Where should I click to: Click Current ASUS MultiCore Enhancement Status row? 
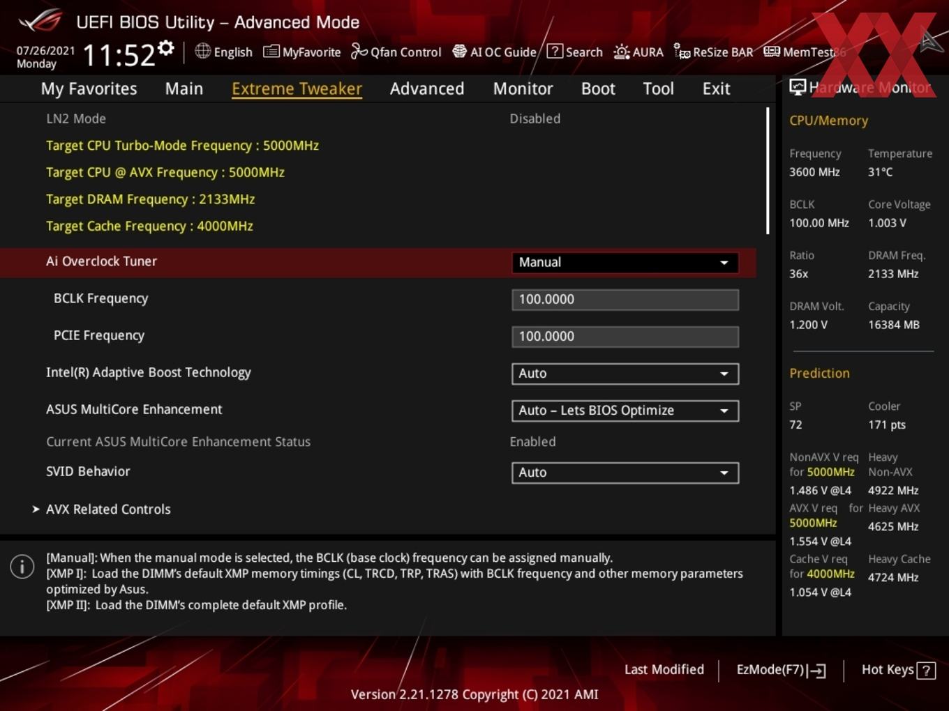(x=378, y=442)
